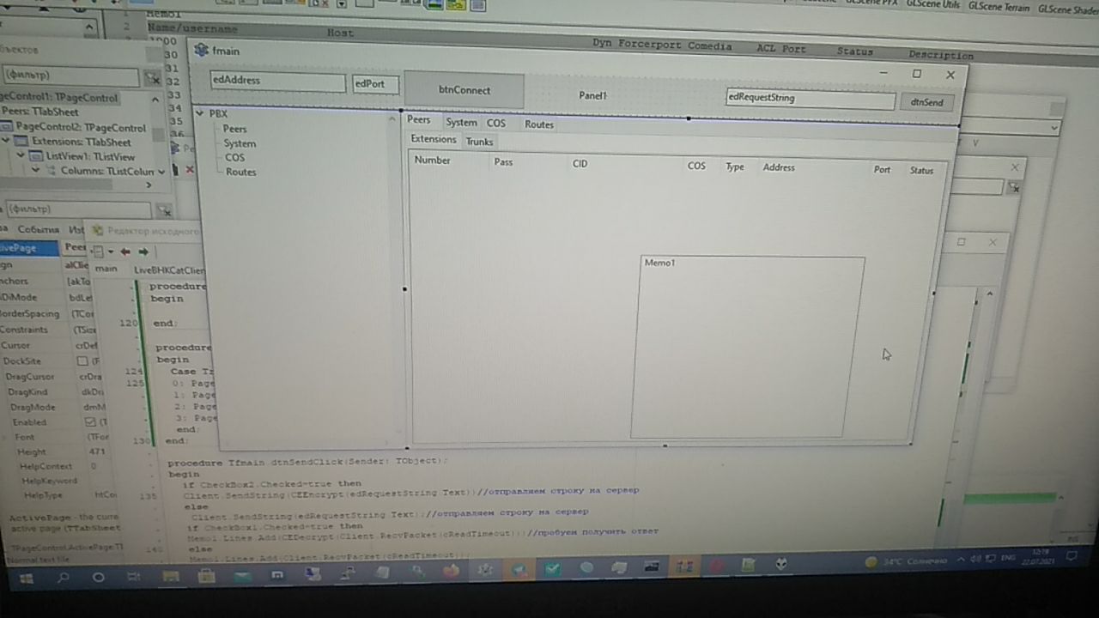Select the Panel1 label area

coord(592,96)
